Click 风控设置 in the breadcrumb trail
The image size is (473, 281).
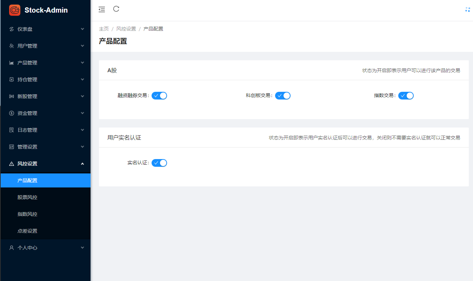(126, 28)
